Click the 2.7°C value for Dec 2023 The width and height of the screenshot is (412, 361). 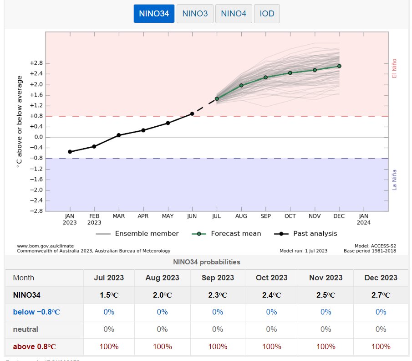[x=381, y=295]
